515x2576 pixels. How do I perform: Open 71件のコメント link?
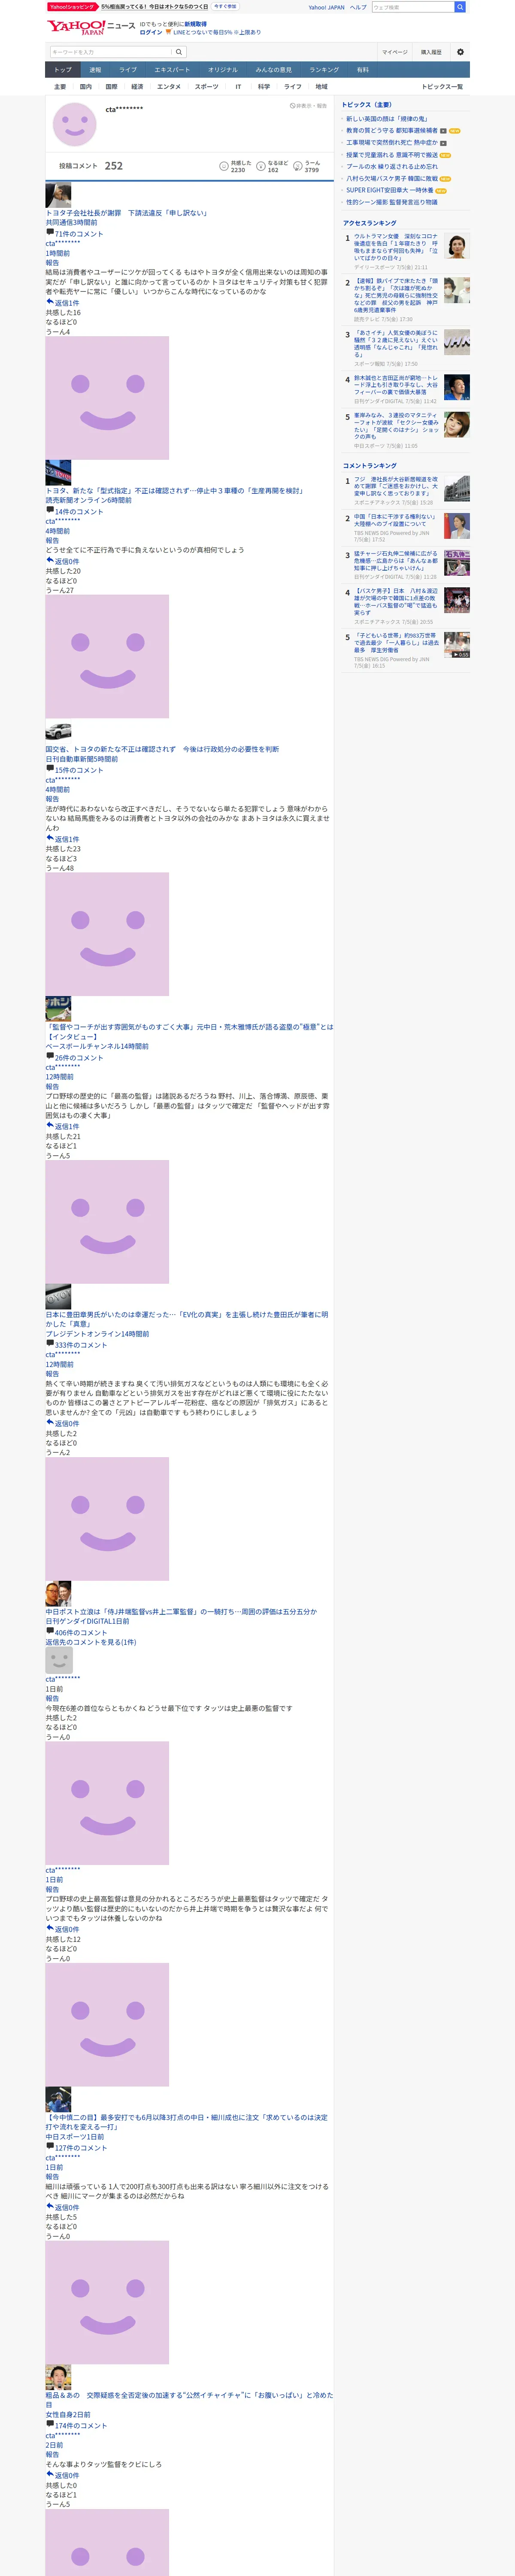click(x=78, y=233)
